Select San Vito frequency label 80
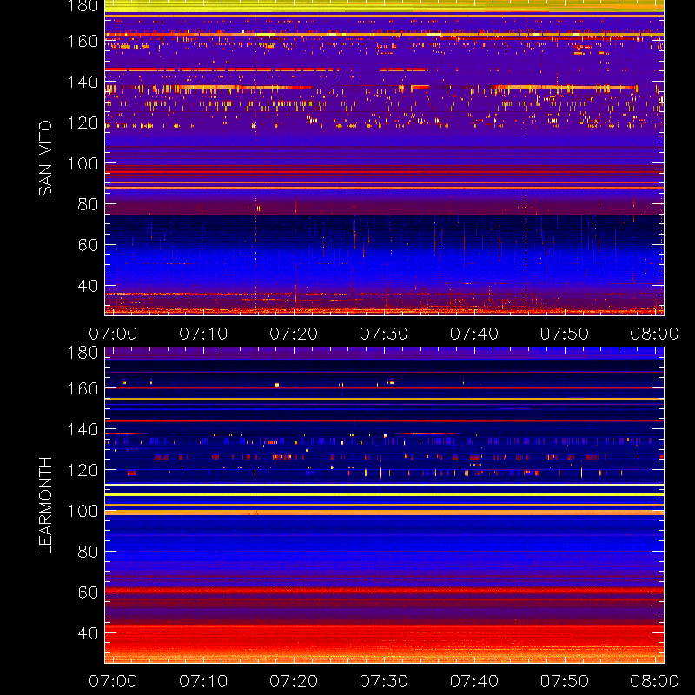 pos(88,204)
